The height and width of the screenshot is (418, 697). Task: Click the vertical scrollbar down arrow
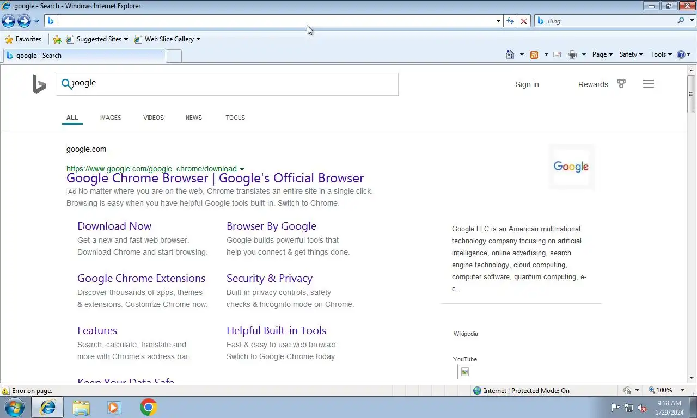(692, 378)
